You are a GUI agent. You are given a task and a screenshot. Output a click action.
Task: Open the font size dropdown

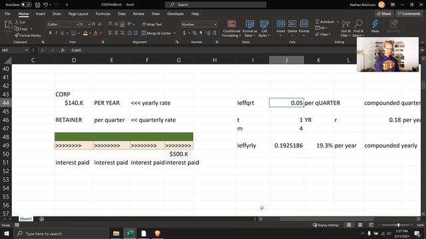coord(89,25)
